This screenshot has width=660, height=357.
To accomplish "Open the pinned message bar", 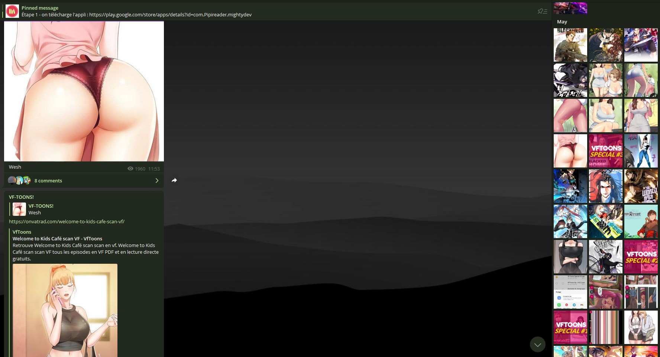I will coord(275,11).
